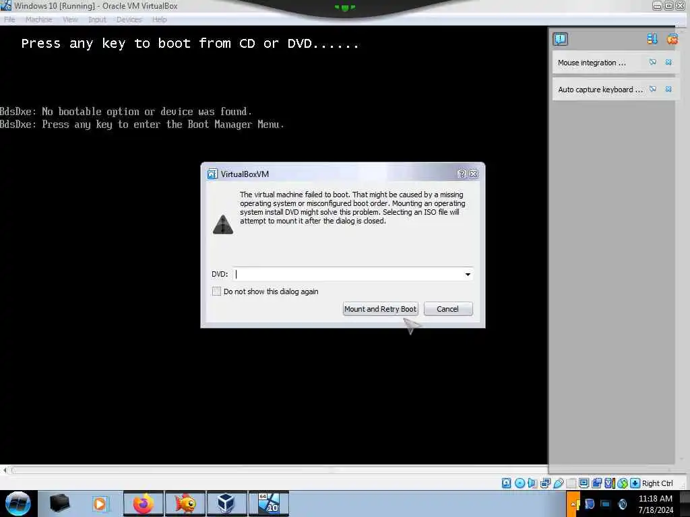Click the system tray network monitor icon
Screen dimensions: 690x517
pos(606,504)
